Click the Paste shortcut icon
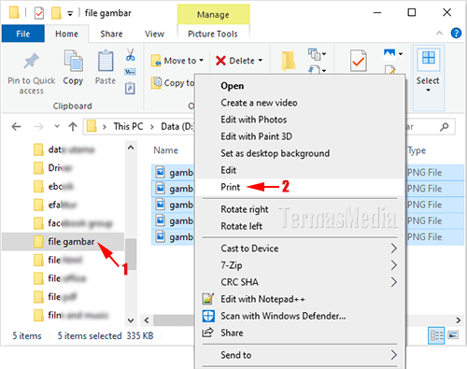This screenshot has width=467, height=369. [130, 88]
